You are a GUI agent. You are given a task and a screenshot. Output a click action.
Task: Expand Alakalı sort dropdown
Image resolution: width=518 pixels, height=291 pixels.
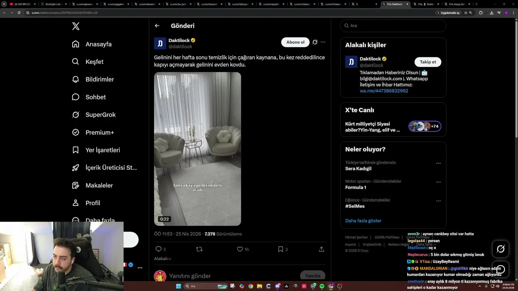tap(163, 259)
